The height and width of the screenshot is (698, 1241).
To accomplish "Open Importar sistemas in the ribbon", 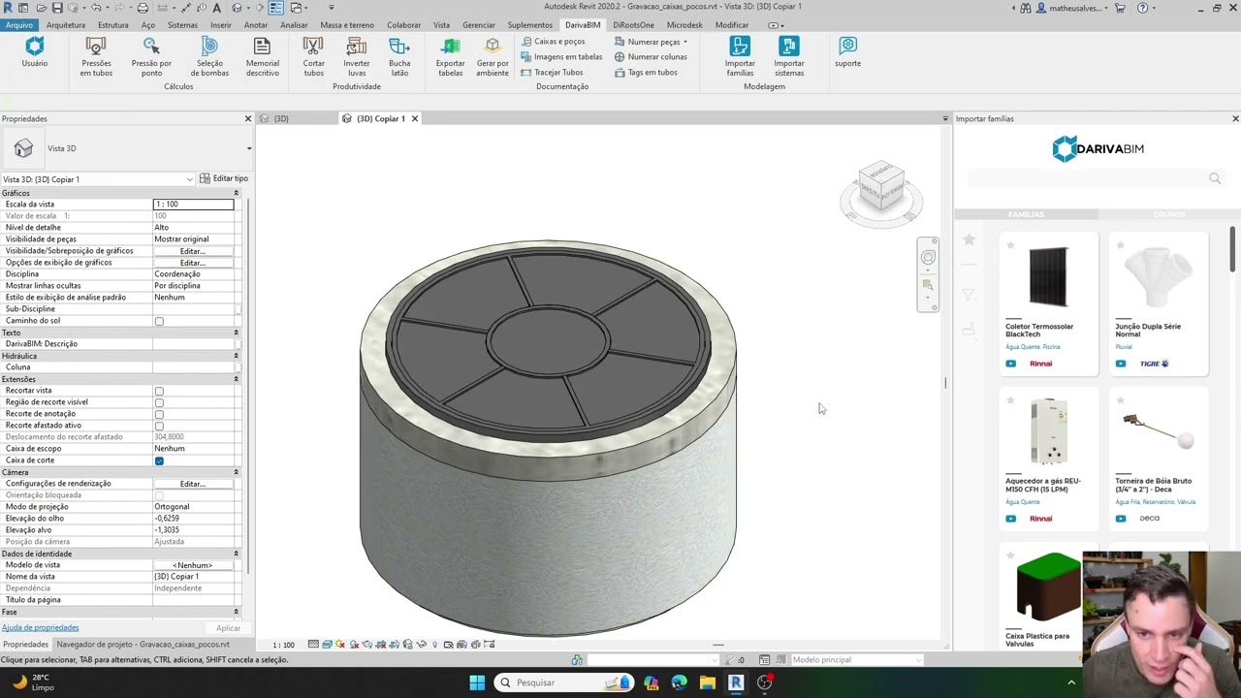I will point(789,56).
